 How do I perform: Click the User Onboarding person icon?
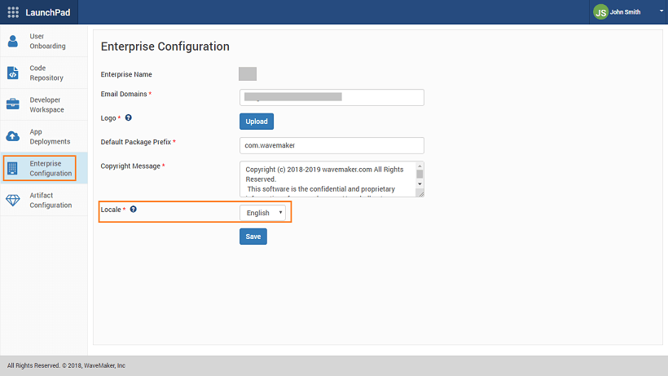[x=12, y=42]
